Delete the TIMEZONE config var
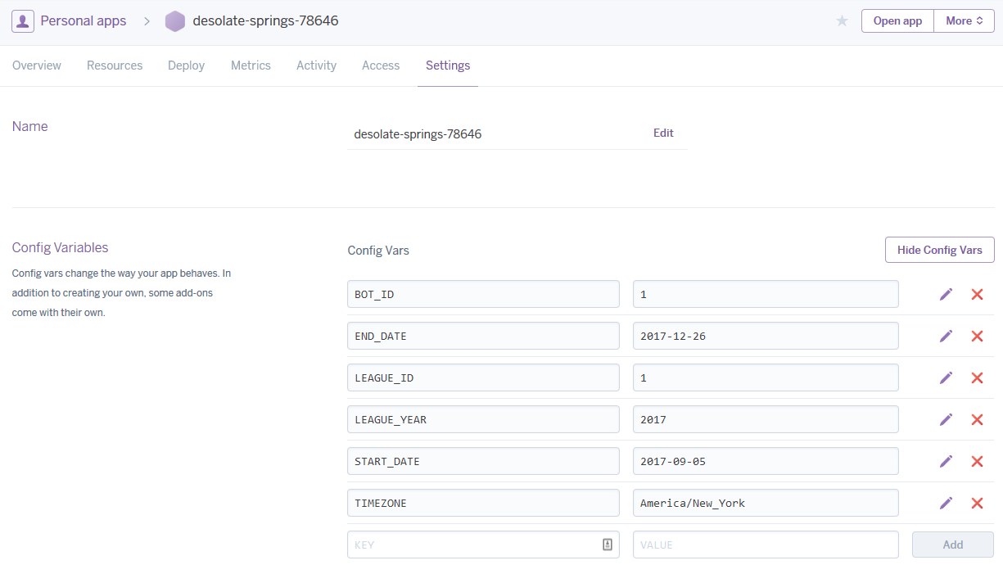 click(977, 503)
